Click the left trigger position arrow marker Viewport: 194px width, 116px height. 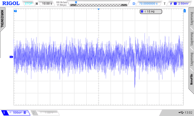point(15,11)
